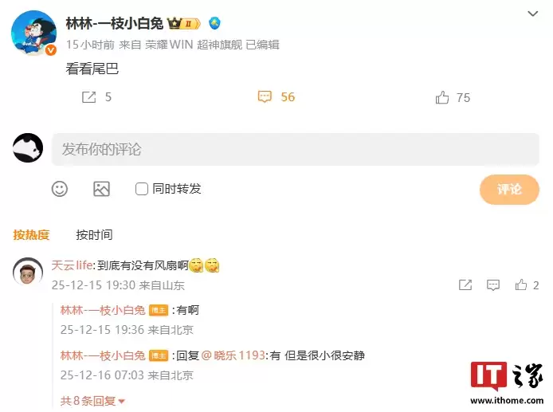553x412 pixels.
Task: Click the @晓乐1193 mention link
Action: [233, 355]
